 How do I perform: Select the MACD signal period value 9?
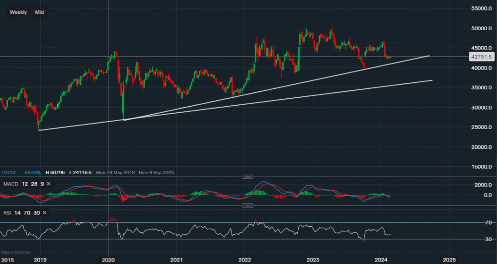[x=42, y=185]
